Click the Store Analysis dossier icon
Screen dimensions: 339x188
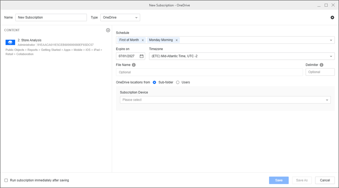[10, 42]
